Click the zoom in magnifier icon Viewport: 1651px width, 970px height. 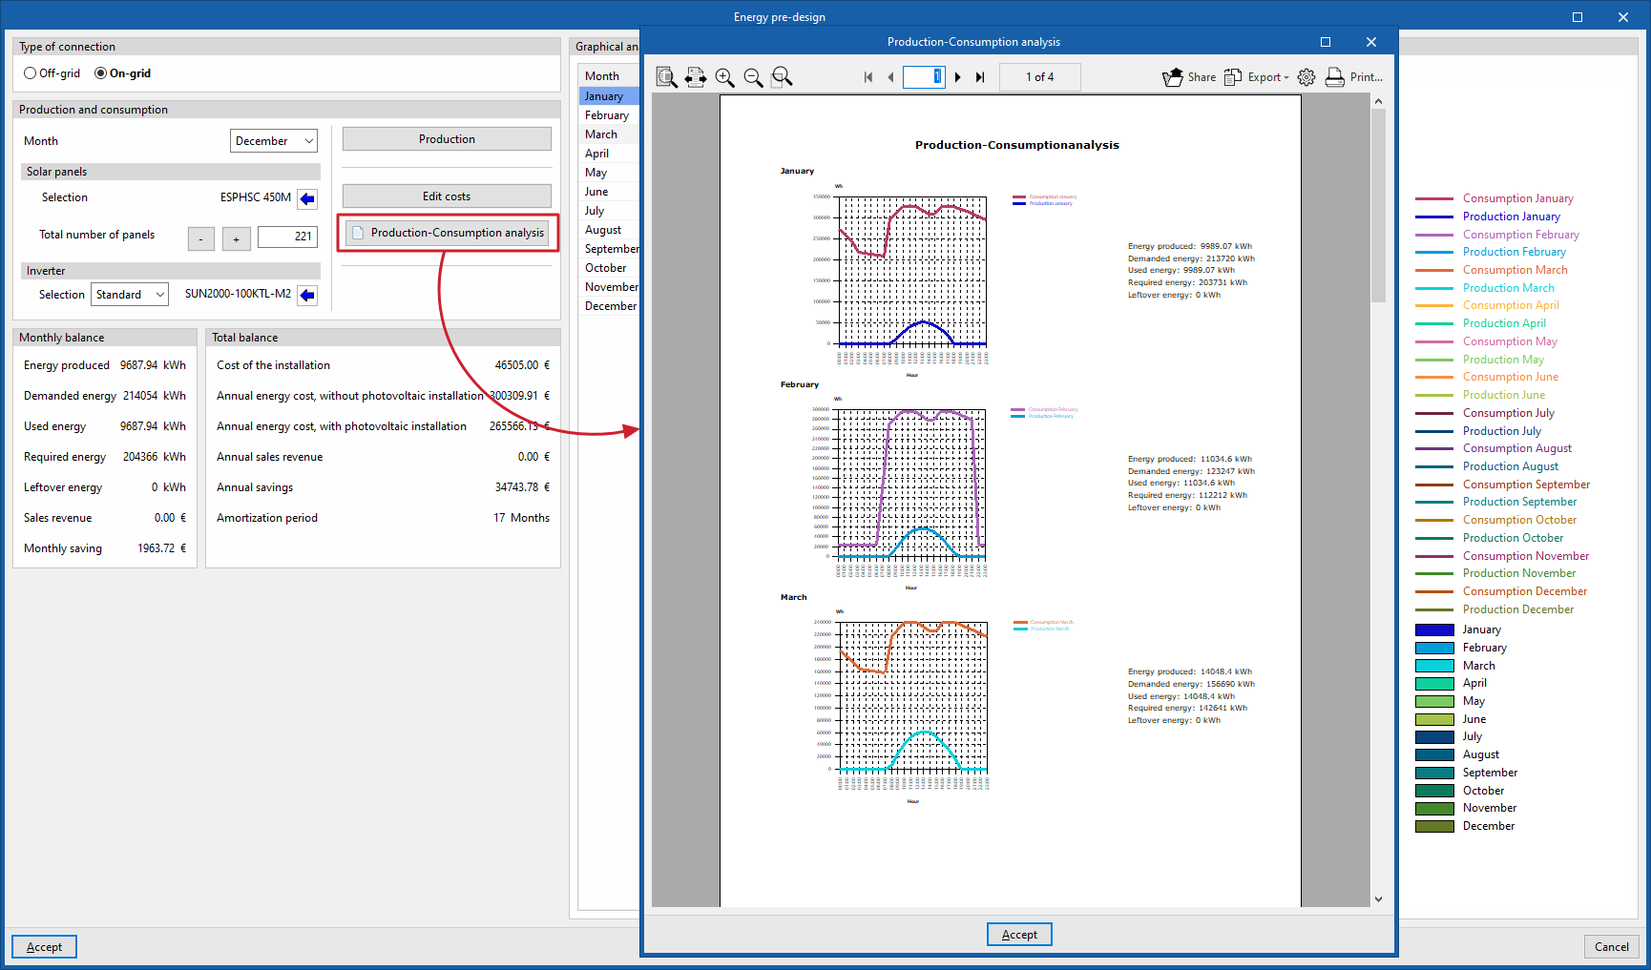coord(724,77)
